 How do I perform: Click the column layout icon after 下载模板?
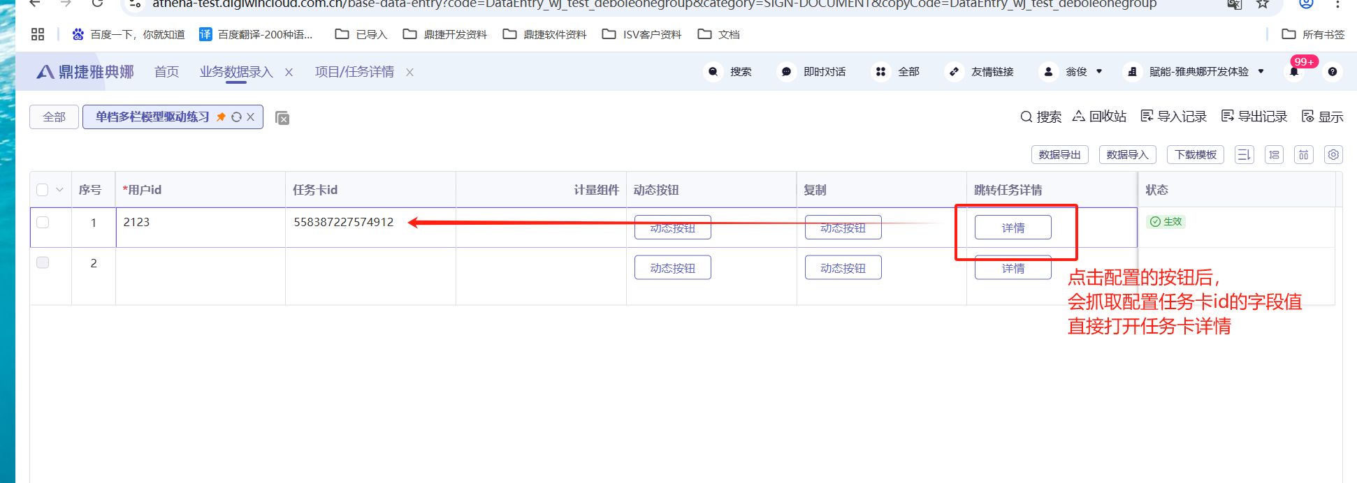[1244, 154]
